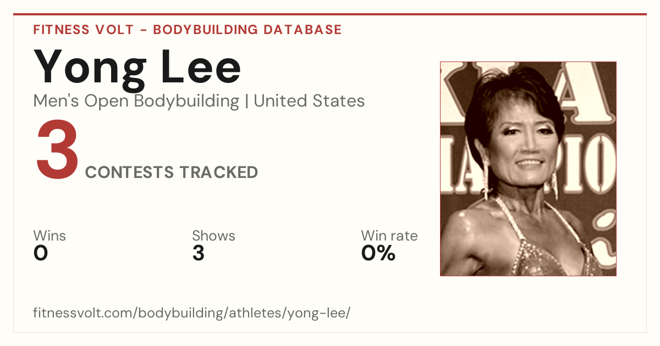The image size is (660, 346).
Task: Click the Fitness Volt Bodybuilding Database header
Action: pyautogui.click(x=188, y=30)
